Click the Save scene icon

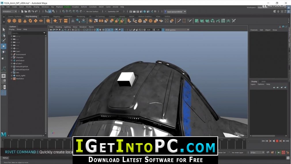[29, 12]
